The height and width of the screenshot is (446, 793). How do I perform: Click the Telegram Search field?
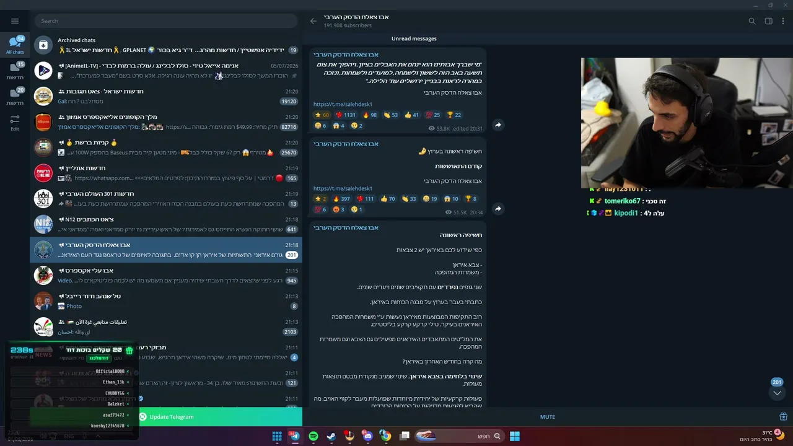[166, 21]
